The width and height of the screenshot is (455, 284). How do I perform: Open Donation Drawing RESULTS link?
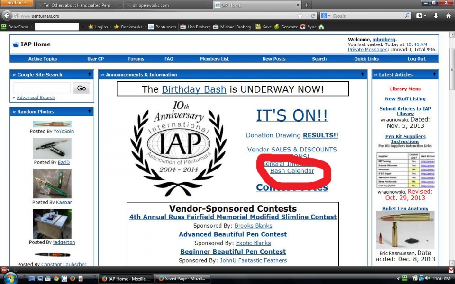click(292, 135)
